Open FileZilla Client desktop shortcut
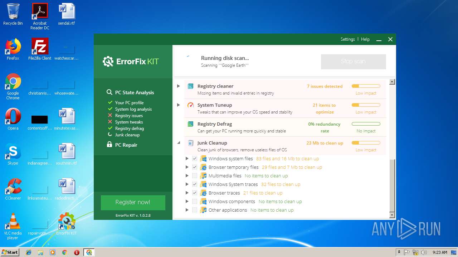Viewport: 458px width, 257px height. click(40, 49)
